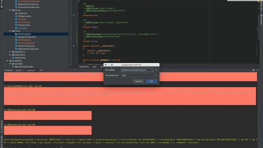Click the Kernel.php PHP class icon
The height and width of the screenshot is (148, 263).
[13, 58]
